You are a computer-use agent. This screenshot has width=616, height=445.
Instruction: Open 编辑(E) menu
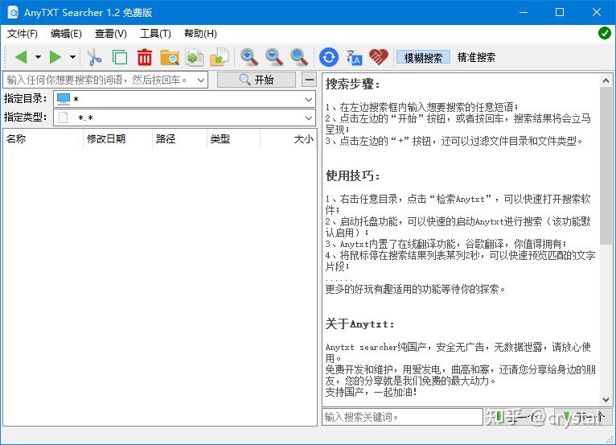(66, 34)
